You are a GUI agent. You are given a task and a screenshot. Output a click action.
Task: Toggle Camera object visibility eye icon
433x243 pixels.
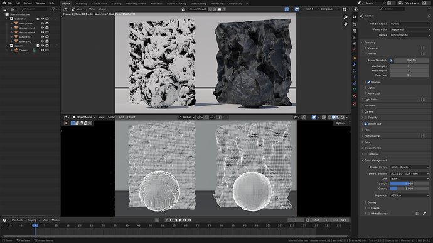point(42,50)
